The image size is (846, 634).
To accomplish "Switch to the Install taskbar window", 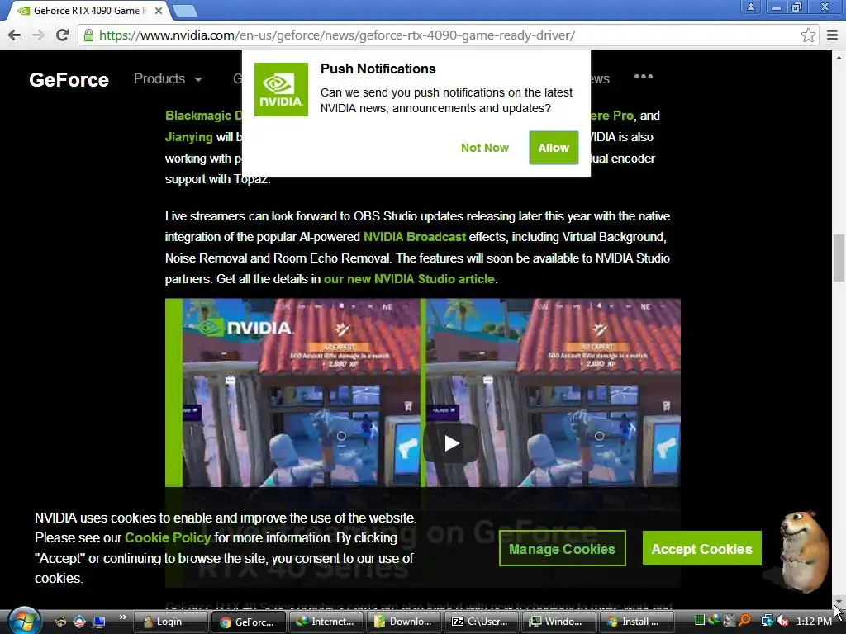I will tap(637, 622).
